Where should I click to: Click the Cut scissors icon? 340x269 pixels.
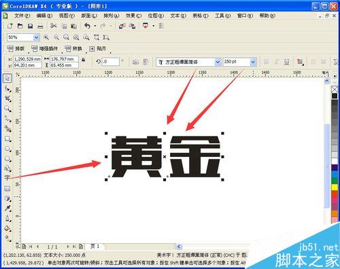54,26
